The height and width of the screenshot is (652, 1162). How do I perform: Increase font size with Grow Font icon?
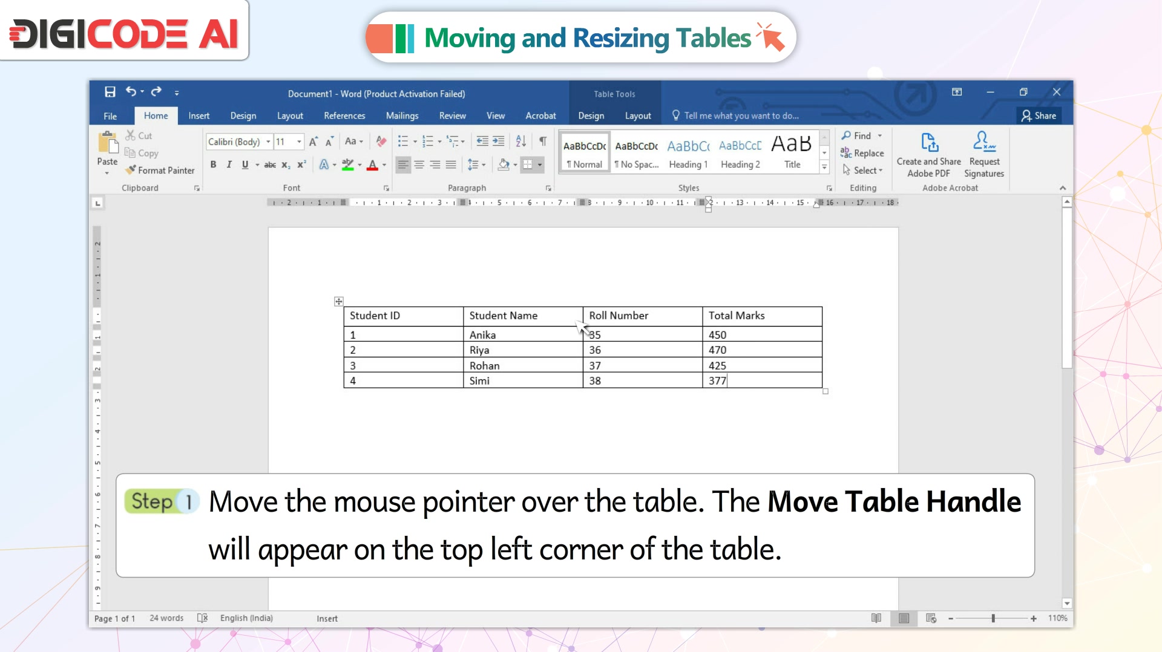(x=313, y=142)
